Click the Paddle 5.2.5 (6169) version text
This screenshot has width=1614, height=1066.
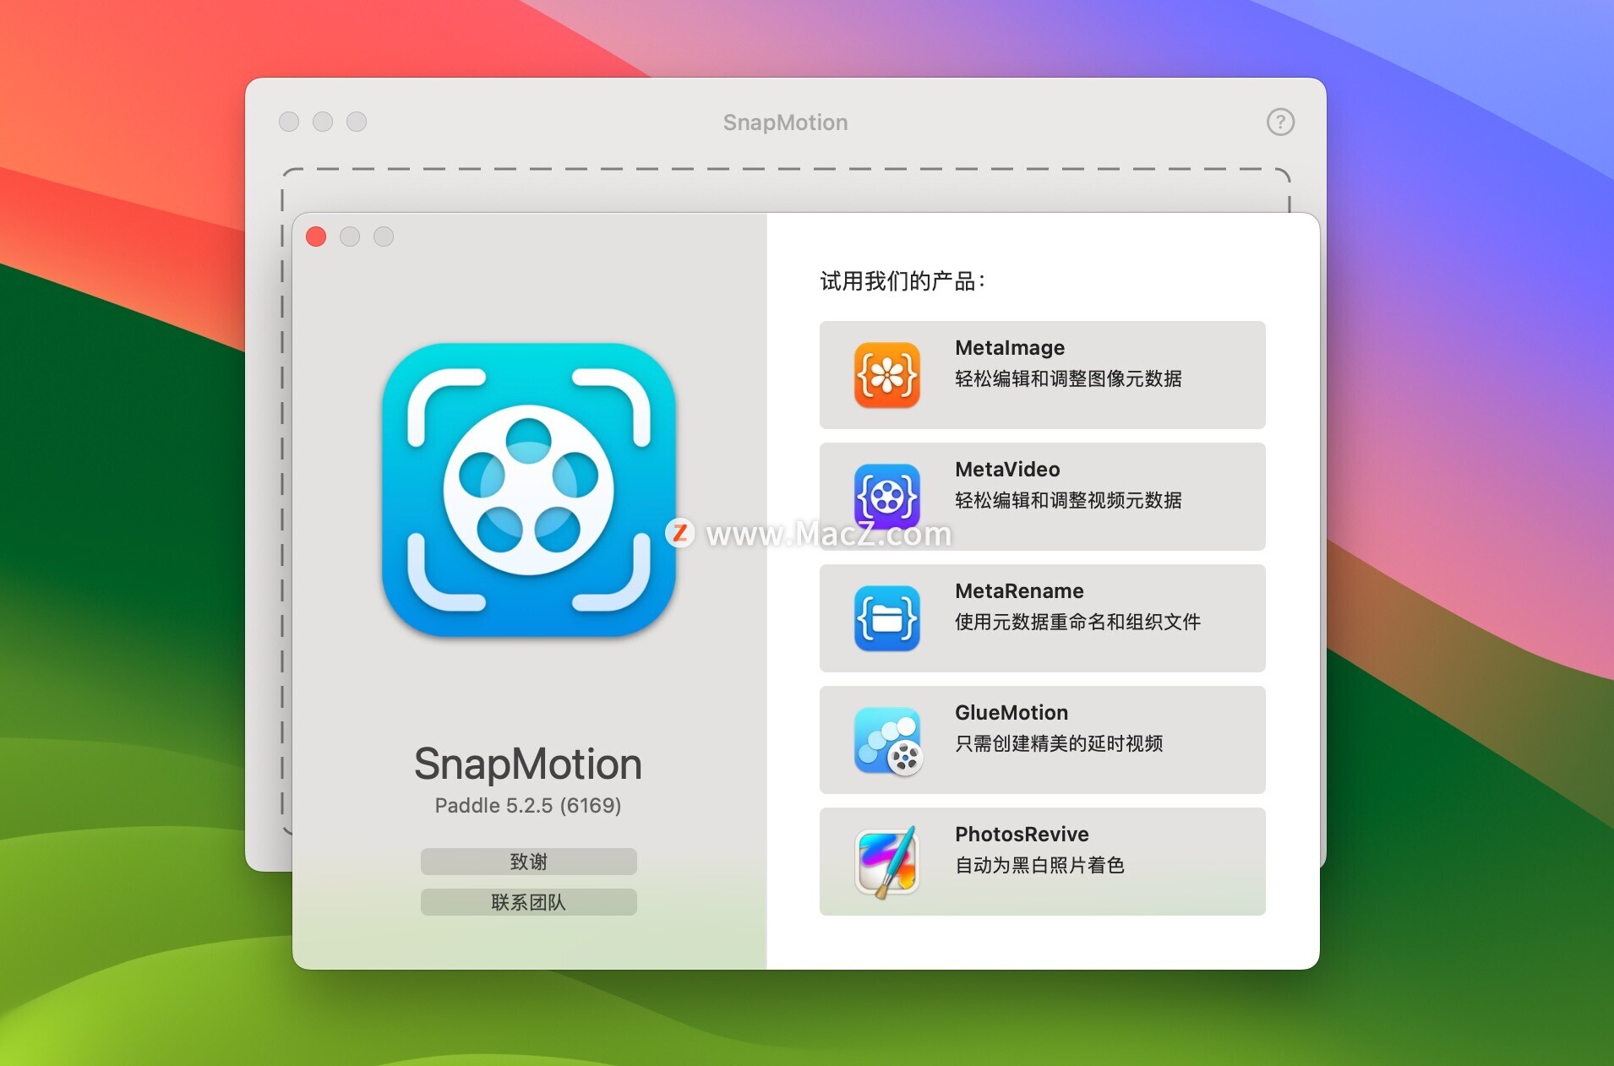point(528,805)
